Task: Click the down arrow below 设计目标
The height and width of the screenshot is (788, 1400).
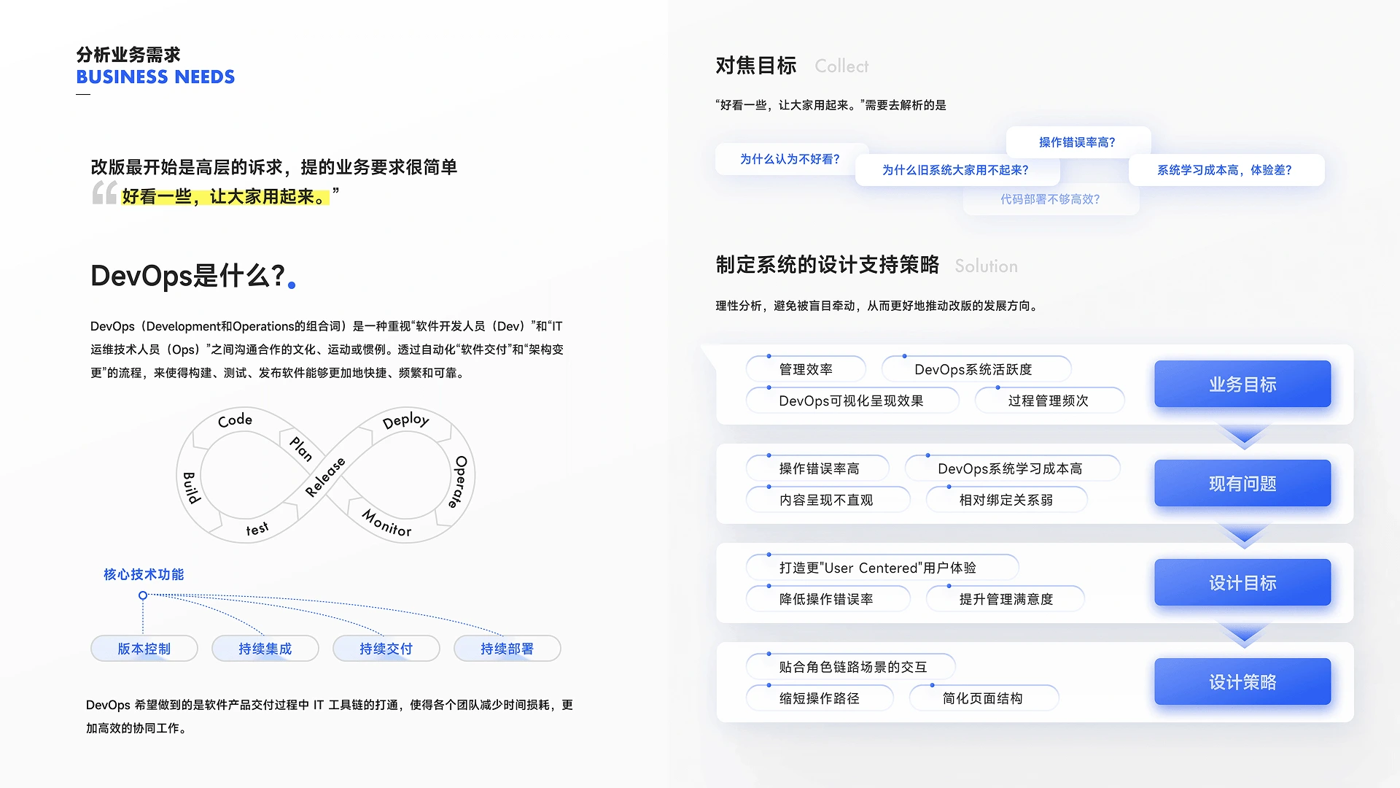Action: pyautogui.click(x=1244, y=635)
